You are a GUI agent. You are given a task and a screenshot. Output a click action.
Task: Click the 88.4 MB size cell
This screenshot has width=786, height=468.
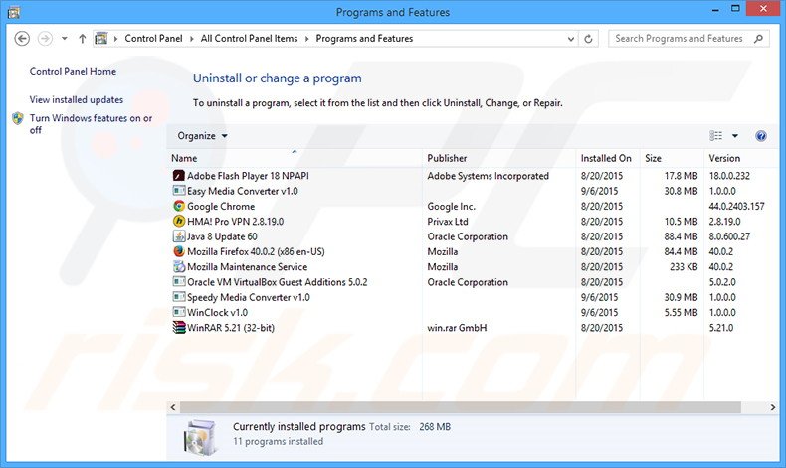(x=681, y=236)
